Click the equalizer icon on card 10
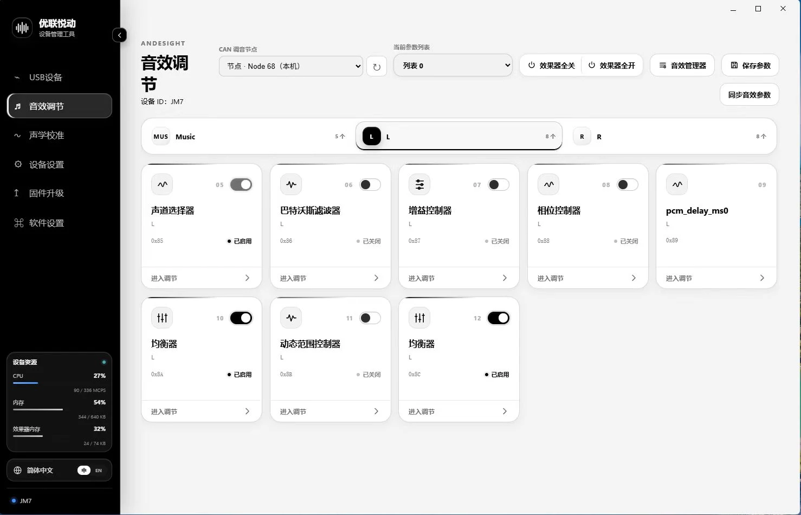The image size is (801, 515). pos(162,318)
